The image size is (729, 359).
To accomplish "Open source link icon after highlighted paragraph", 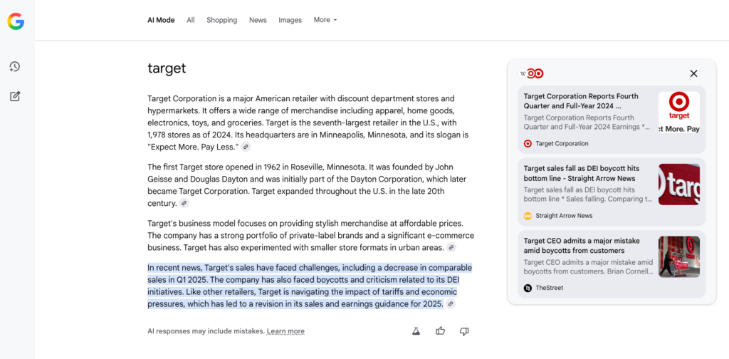I will click(x=450, y=304).
